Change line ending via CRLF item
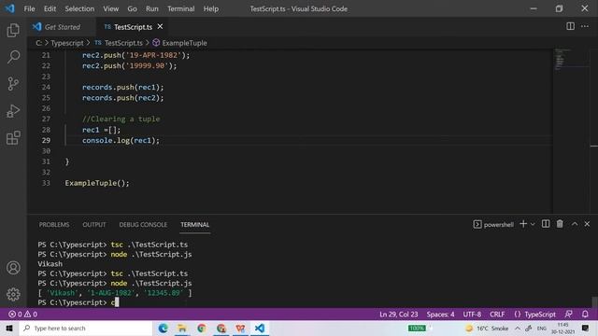Image resolution: width=598 pixels, height=336 pixels. (497, 315)
